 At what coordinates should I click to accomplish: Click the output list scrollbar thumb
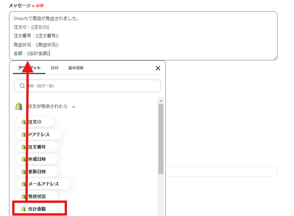(161, 139)
